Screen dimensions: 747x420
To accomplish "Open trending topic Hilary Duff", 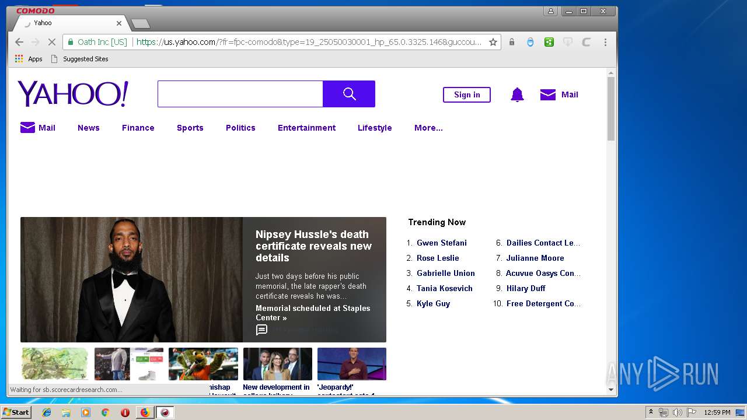I will pos(526,288).
